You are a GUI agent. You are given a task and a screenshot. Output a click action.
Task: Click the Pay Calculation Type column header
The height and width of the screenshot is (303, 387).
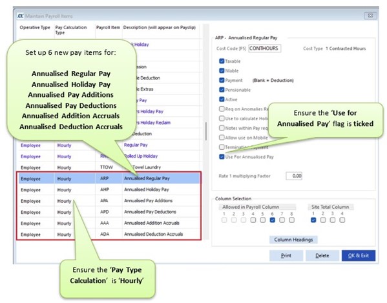(x=71, y=30)
